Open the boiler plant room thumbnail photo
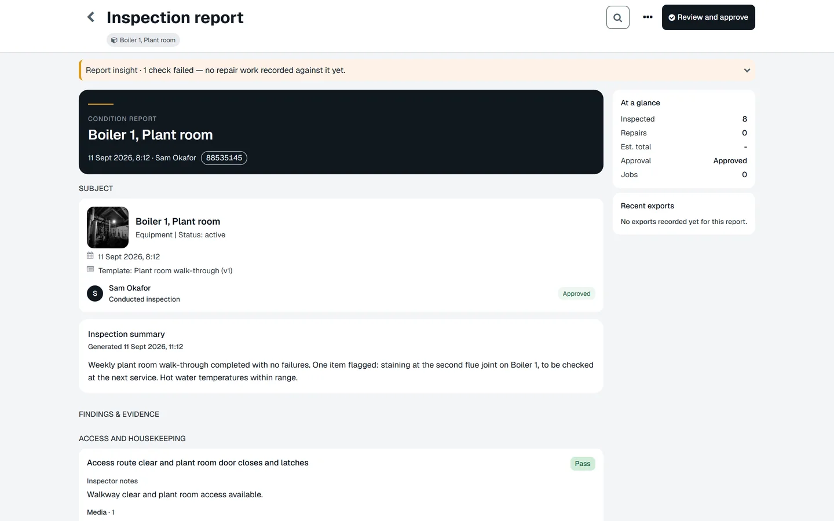The image size is (834, 521). tap(108, 228)
